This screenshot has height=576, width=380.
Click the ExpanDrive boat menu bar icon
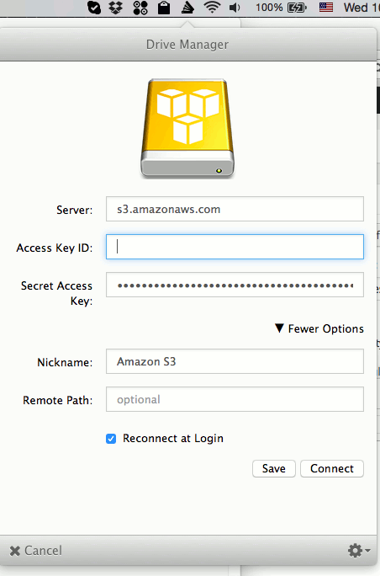(187, 8)
